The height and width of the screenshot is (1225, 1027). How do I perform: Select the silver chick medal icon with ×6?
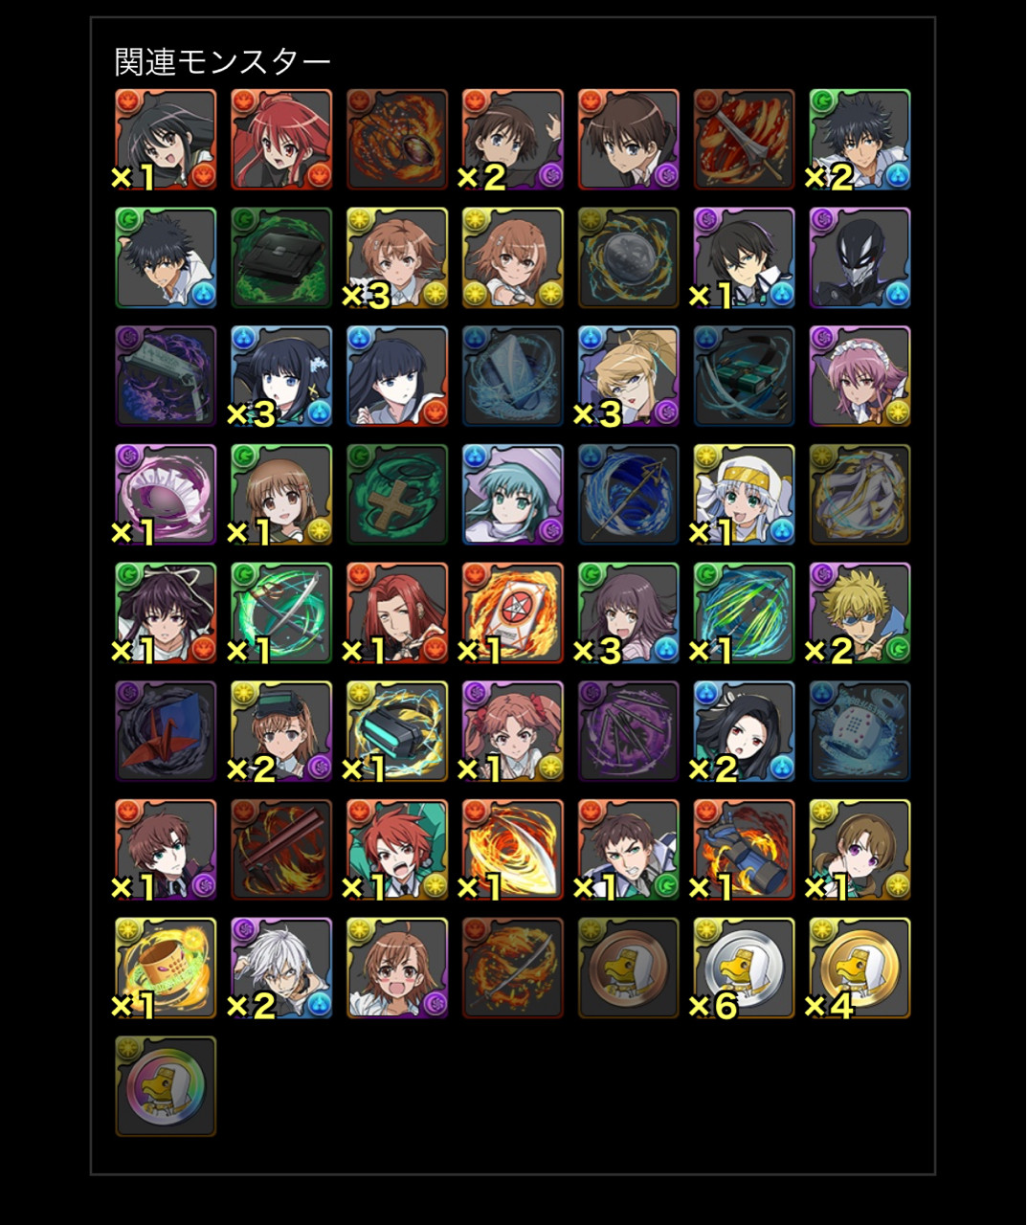point(744,968)
